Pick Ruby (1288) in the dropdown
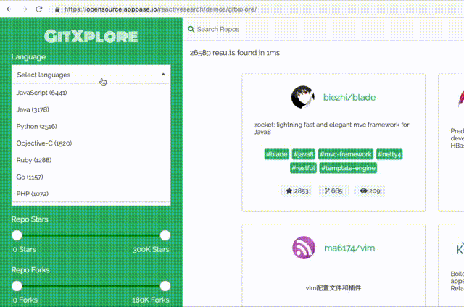 point(91,160)
